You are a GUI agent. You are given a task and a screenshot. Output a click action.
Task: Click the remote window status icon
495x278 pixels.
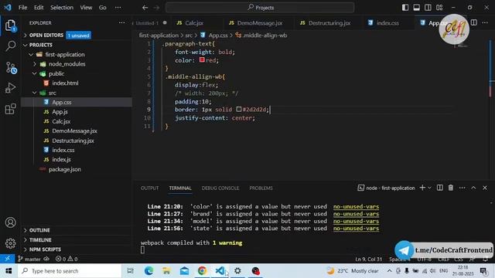click(7, 259)
